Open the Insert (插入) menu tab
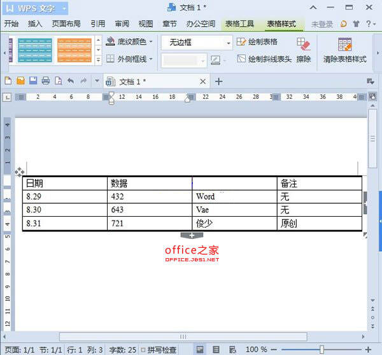382x355 pixels. click(35, 24)
